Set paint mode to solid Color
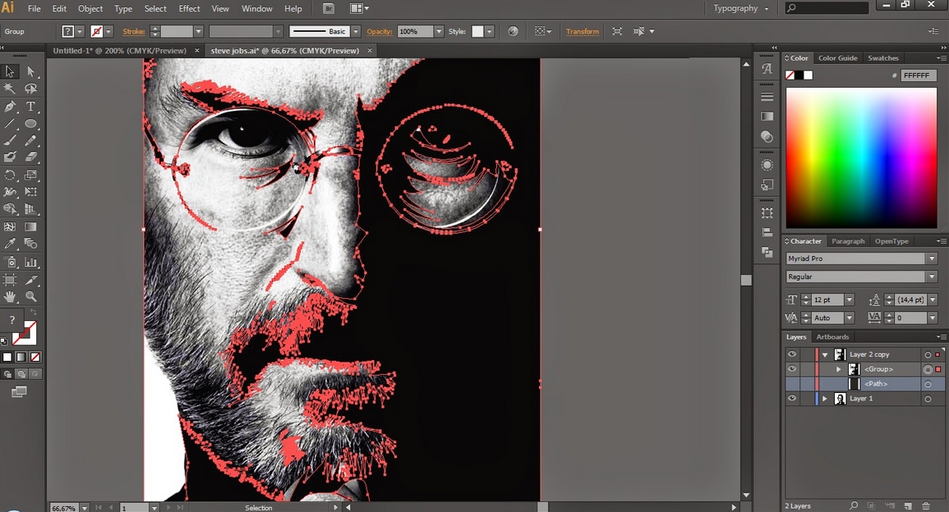 (7, 357)
